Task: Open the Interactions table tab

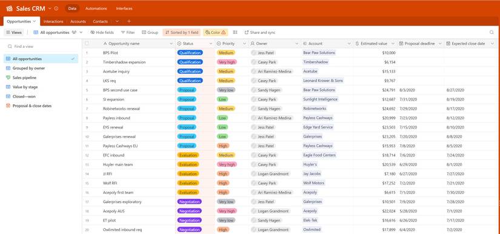Action: 53,21
